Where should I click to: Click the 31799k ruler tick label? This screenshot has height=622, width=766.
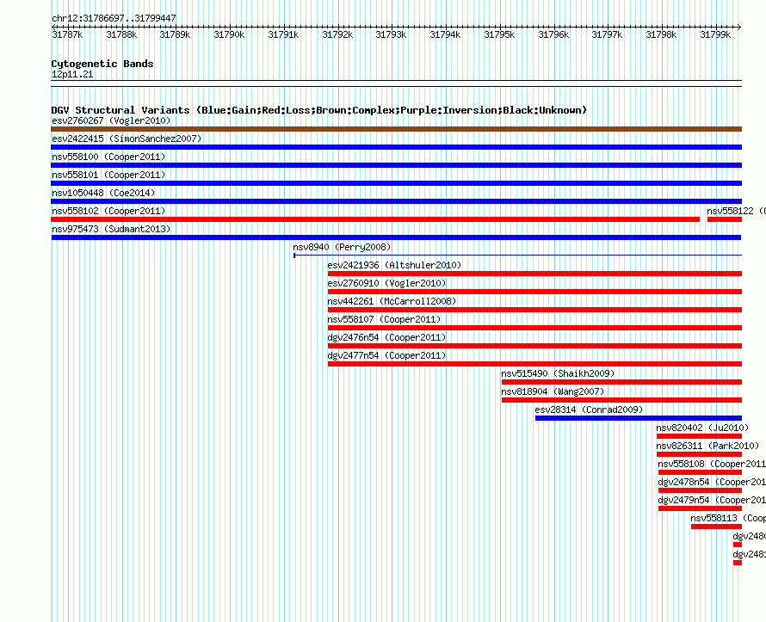(716, 34)
